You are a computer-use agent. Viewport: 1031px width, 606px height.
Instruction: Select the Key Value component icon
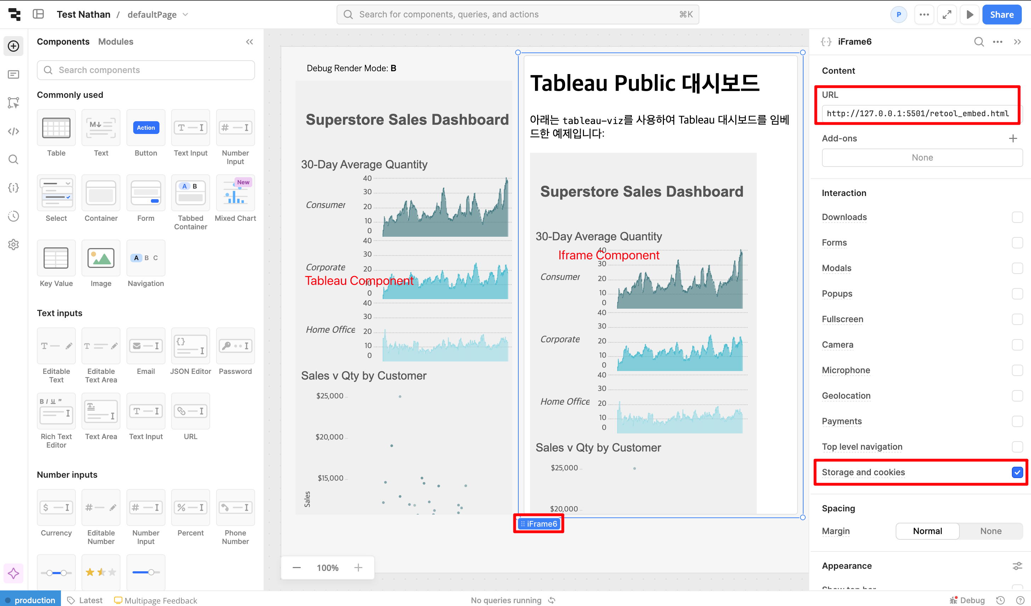pos(56,258)
